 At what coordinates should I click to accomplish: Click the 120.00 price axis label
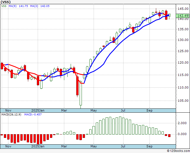tap(183, 62)
